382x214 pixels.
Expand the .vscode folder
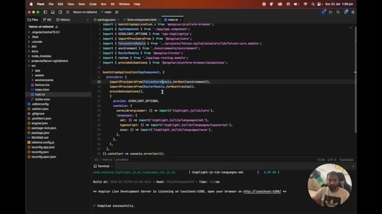tap(29, 42)
